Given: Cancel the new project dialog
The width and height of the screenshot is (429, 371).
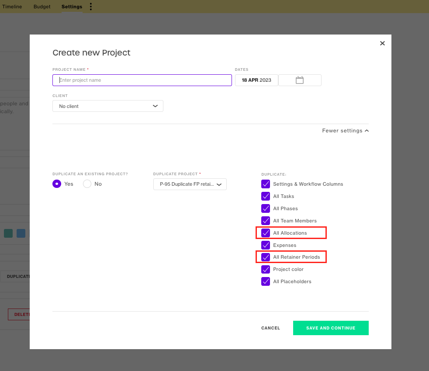Looking at the screenshot, I should tap(270, 328).
